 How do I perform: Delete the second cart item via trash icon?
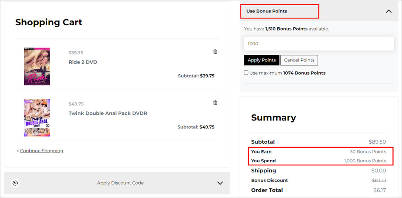coord(215,103)
